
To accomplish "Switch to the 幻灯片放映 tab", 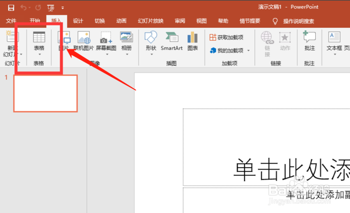I will [151, 21].
